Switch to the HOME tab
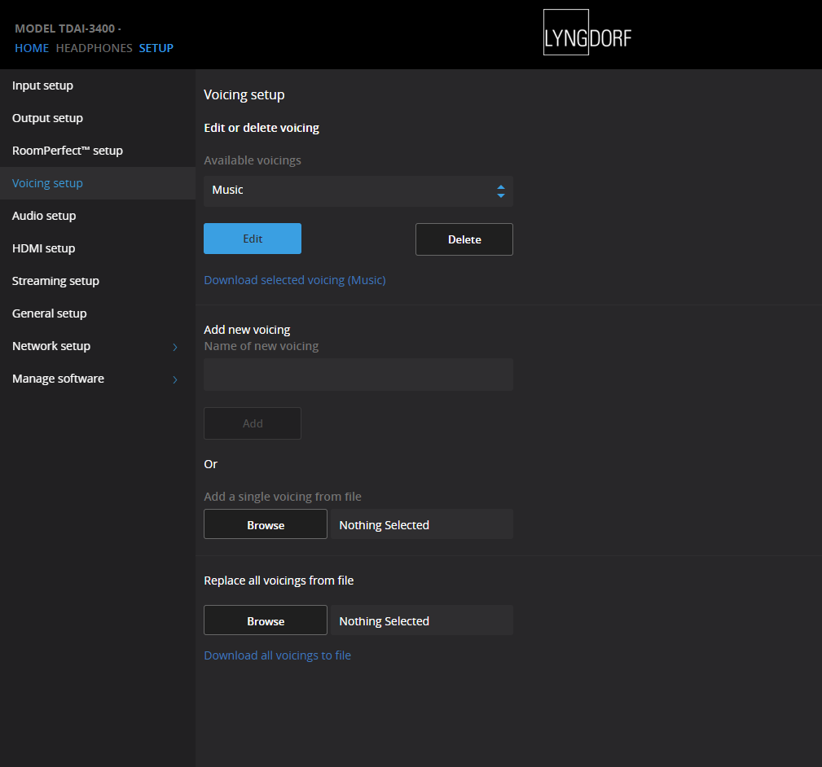The image size is (822, 767). click(x=31, y=48)
